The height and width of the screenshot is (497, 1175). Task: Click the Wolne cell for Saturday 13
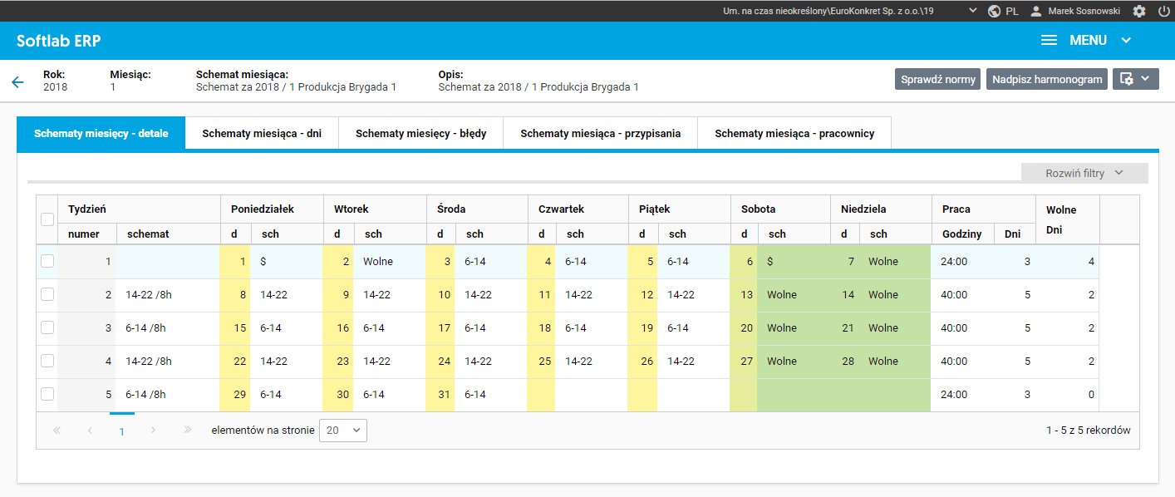(x=781, y=295)
